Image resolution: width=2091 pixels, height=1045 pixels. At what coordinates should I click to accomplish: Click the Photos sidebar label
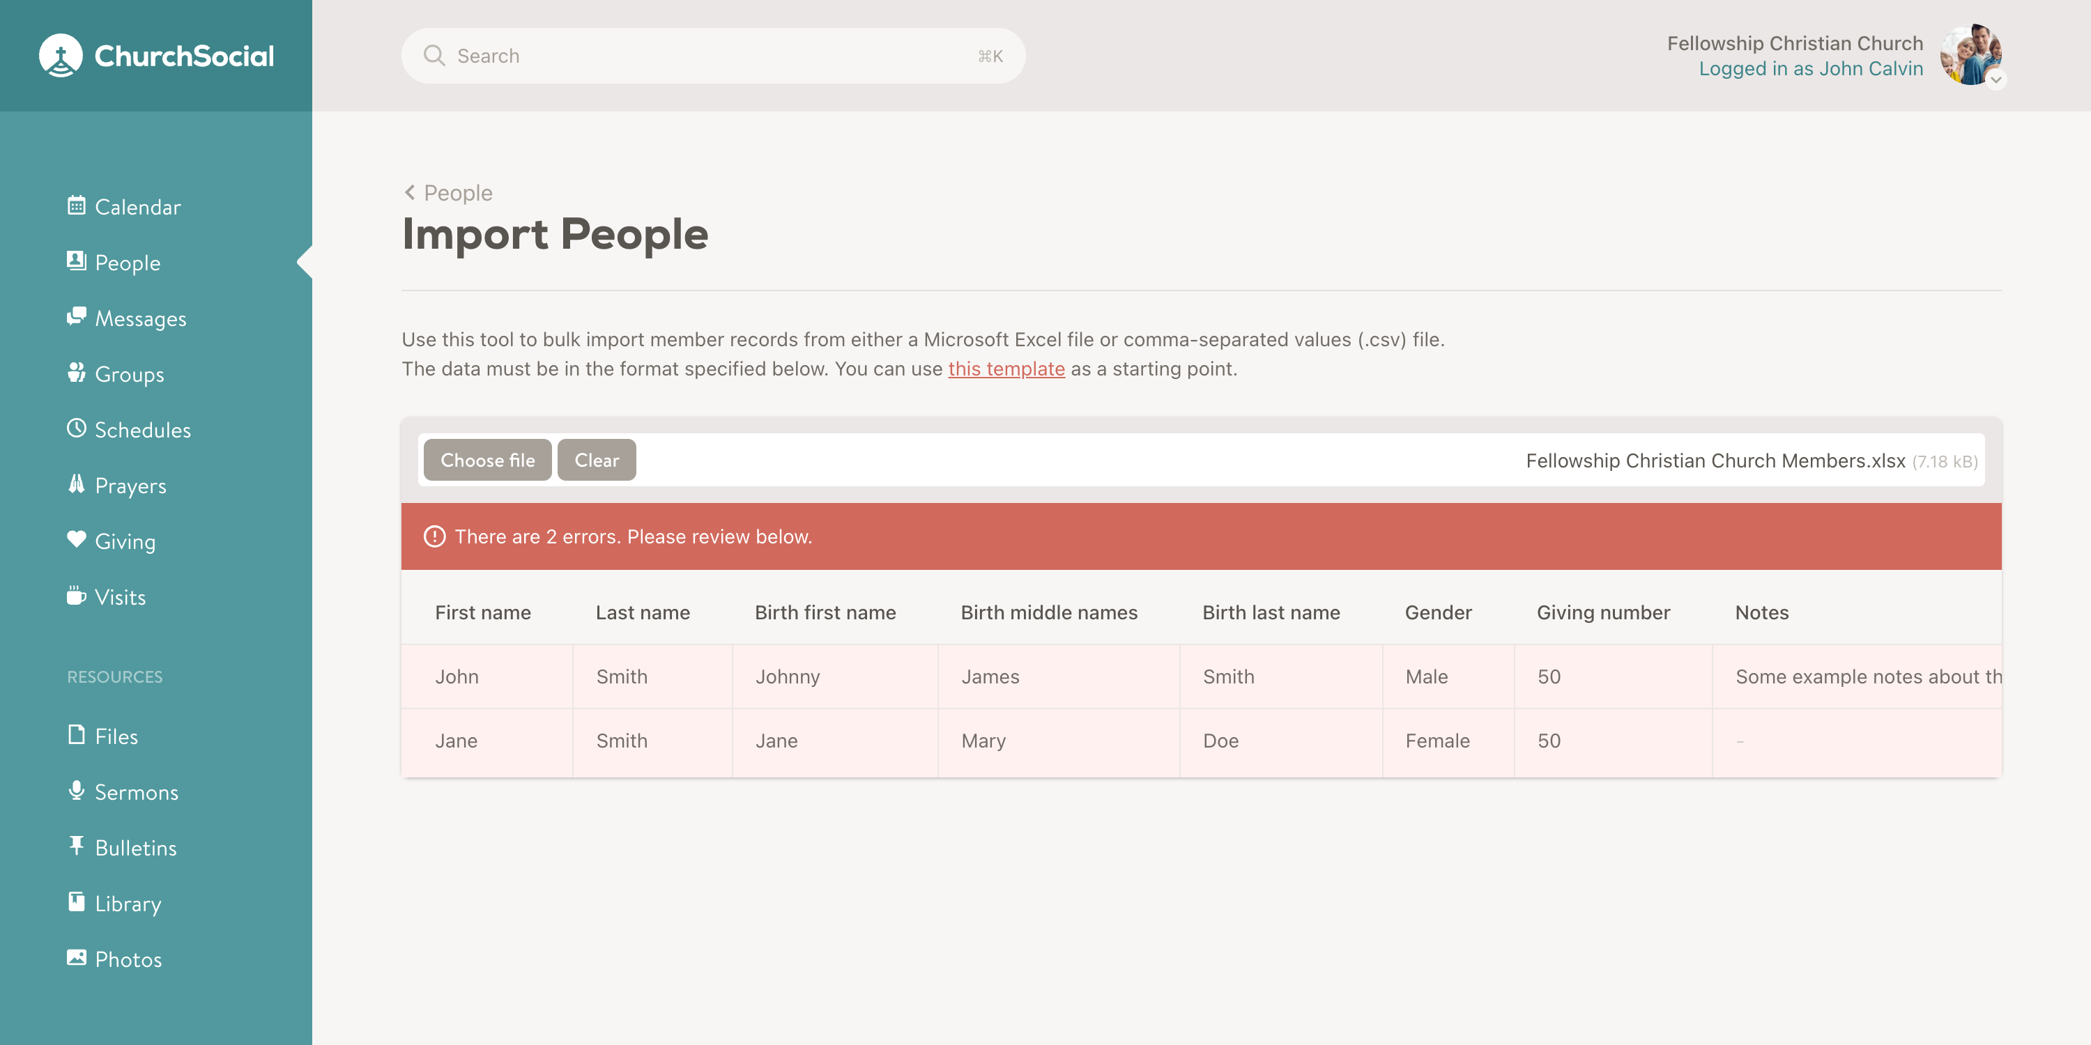click(x=128, y=959)
